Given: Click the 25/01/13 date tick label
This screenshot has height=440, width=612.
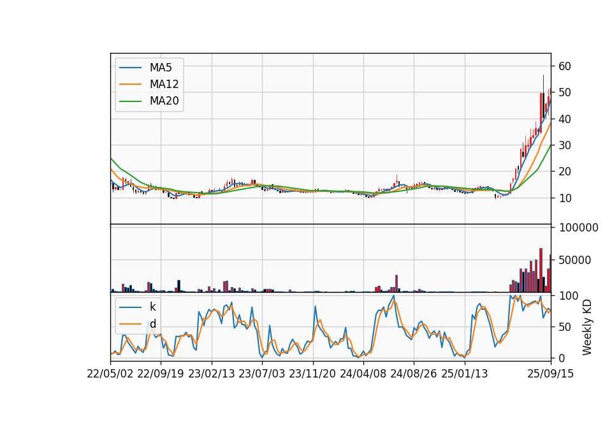Looking at the screenshot, I should coord(465,374).
